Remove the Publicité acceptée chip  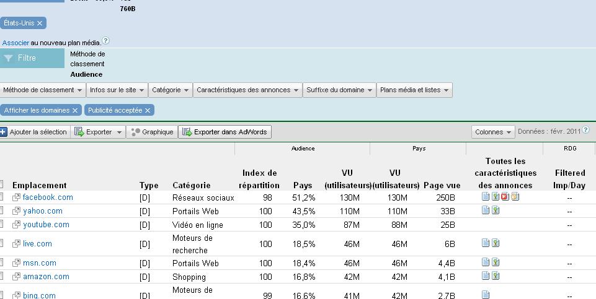click(148, 110)
